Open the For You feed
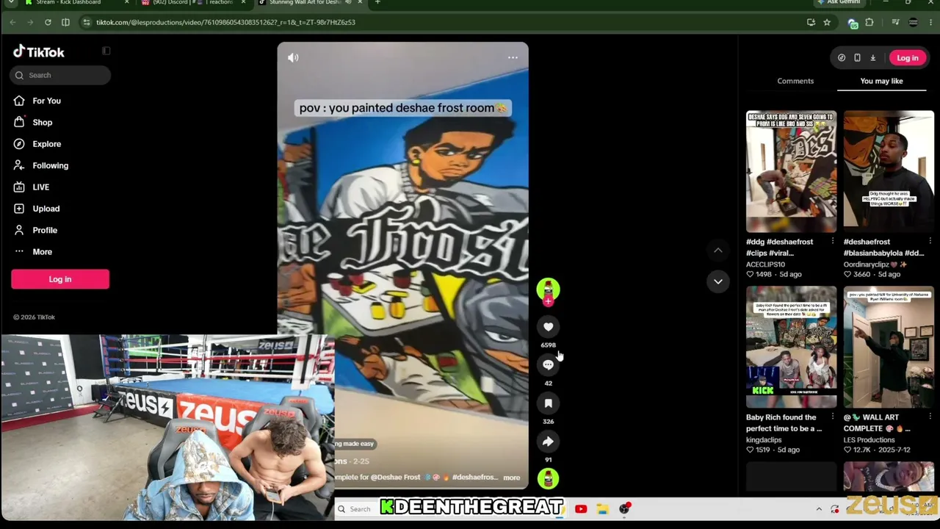Screen dimensions: 940x529 tap(46, 101)
